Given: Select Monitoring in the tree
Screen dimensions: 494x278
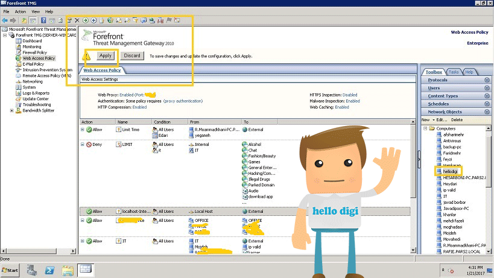Looking at the screenshot, I should click(x=32, y=47).
